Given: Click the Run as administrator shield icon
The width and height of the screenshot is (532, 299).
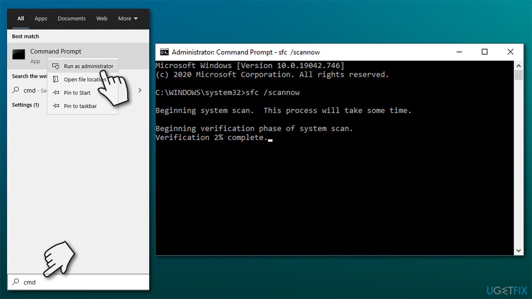Looking at the screenshot, I should point(56,66).
